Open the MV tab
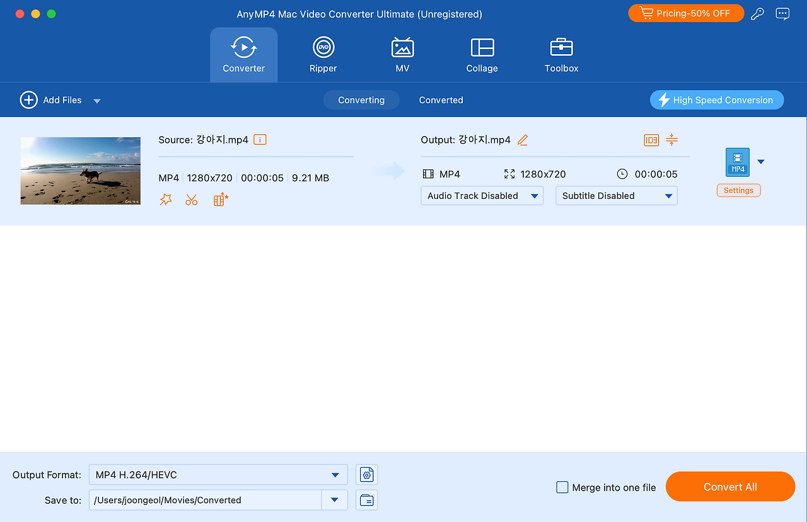 point(402,55)
